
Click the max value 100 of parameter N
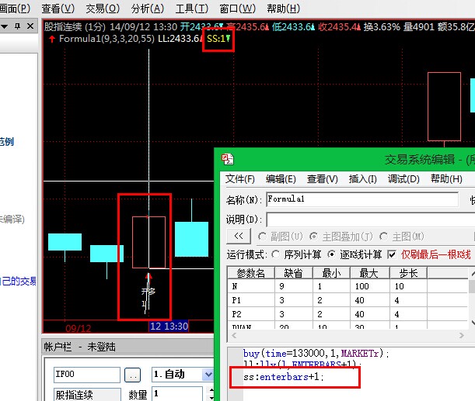[370, 286]
